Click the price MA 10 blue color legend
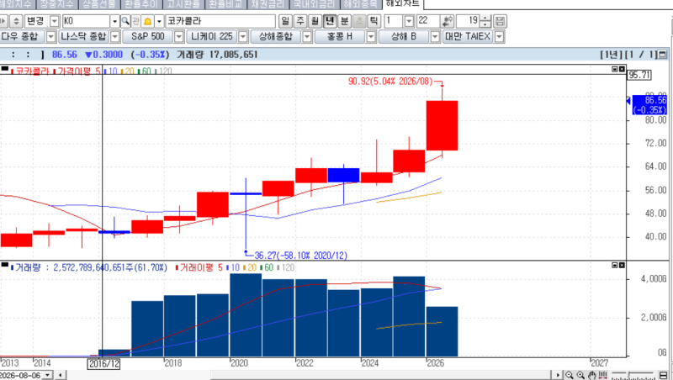 click(111, 71)
